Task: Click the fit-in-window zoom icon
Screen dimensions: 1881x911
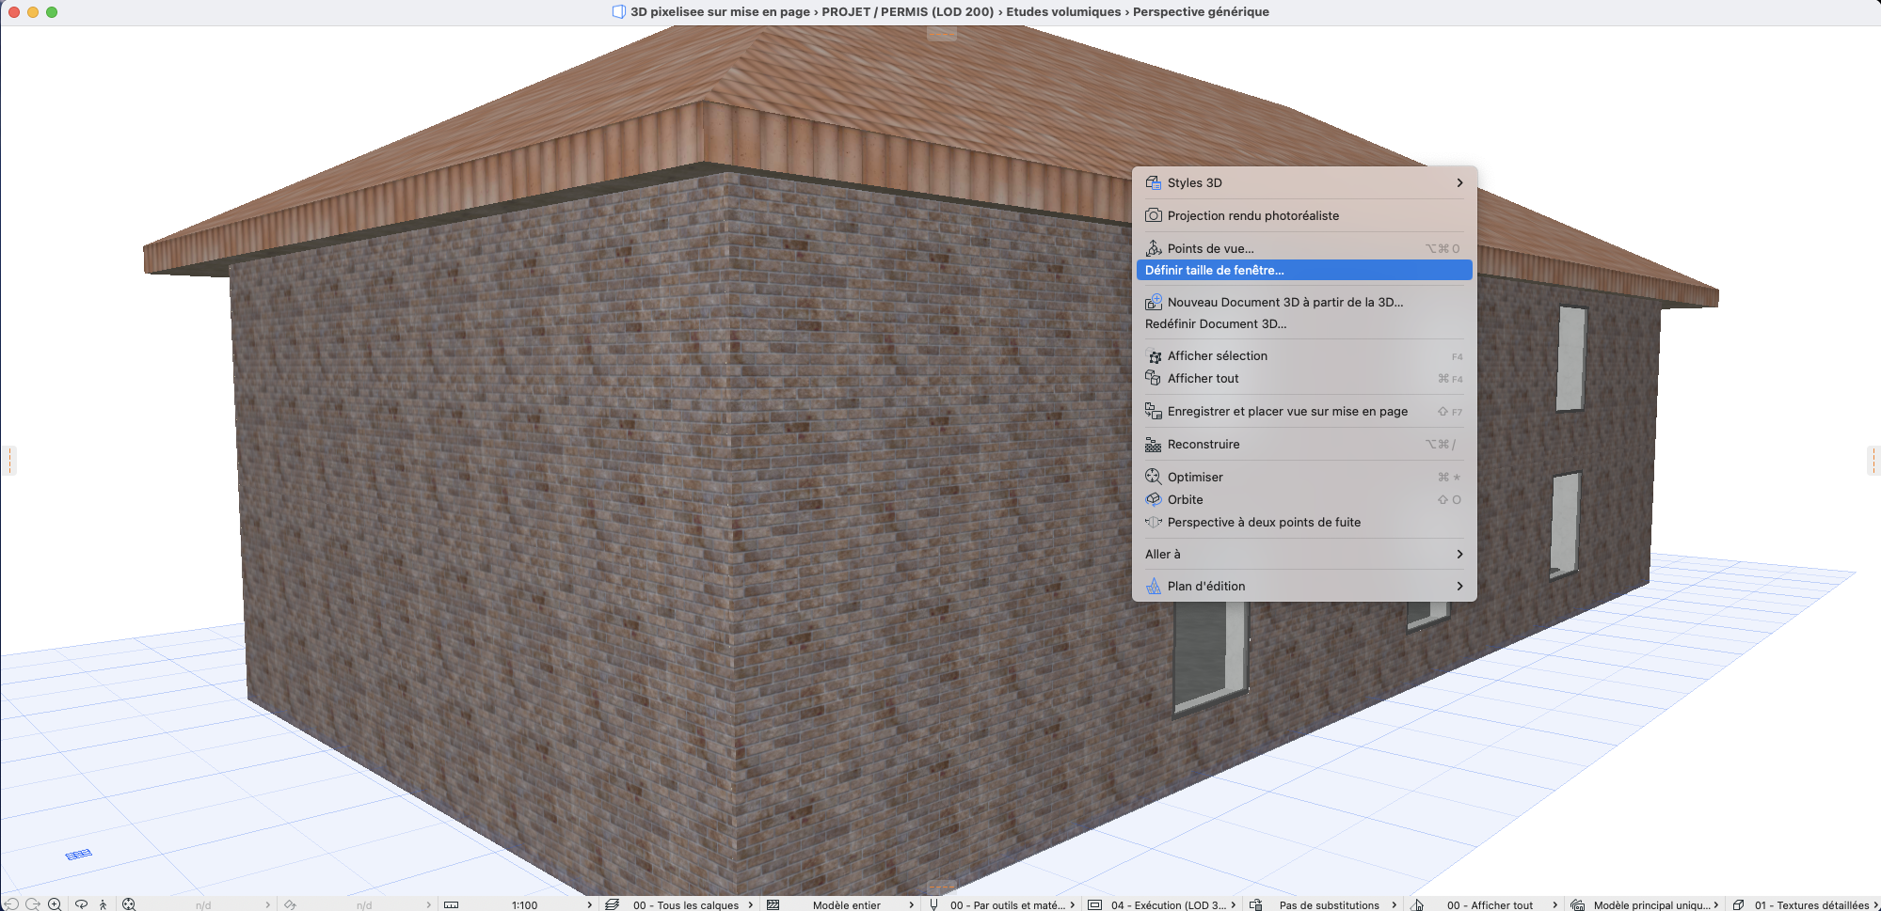Action: 129,904
